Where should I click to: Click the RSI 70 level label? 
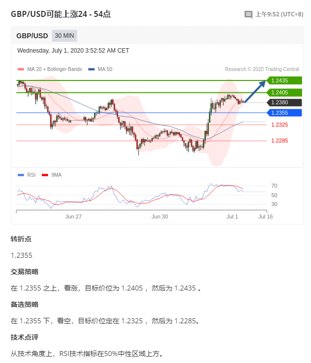[274, 186]
